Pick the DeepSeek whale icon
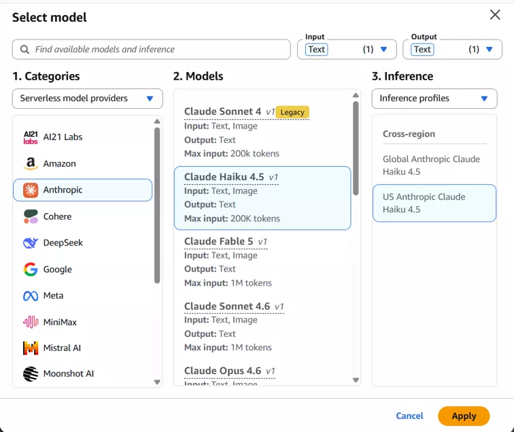 tap(31, 243)
